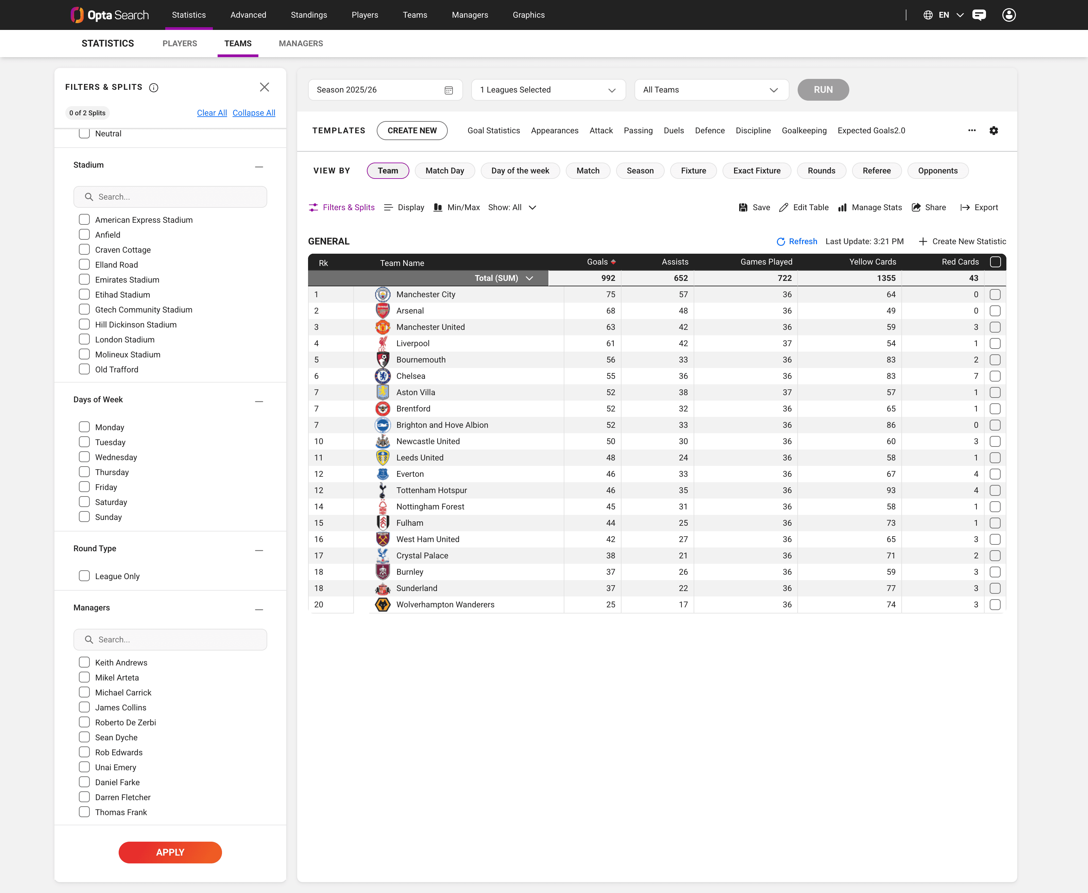Open the Total (SUM) dropdown

point(504,278)
